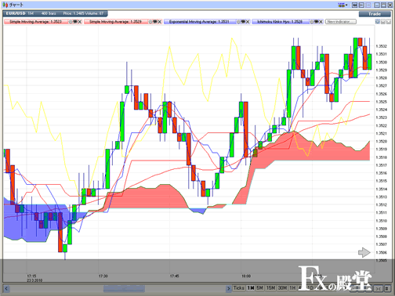Screen dimensions: 395x296
Task: Click the first indicator-bar icon at right
Action: (x=378, y=22)
